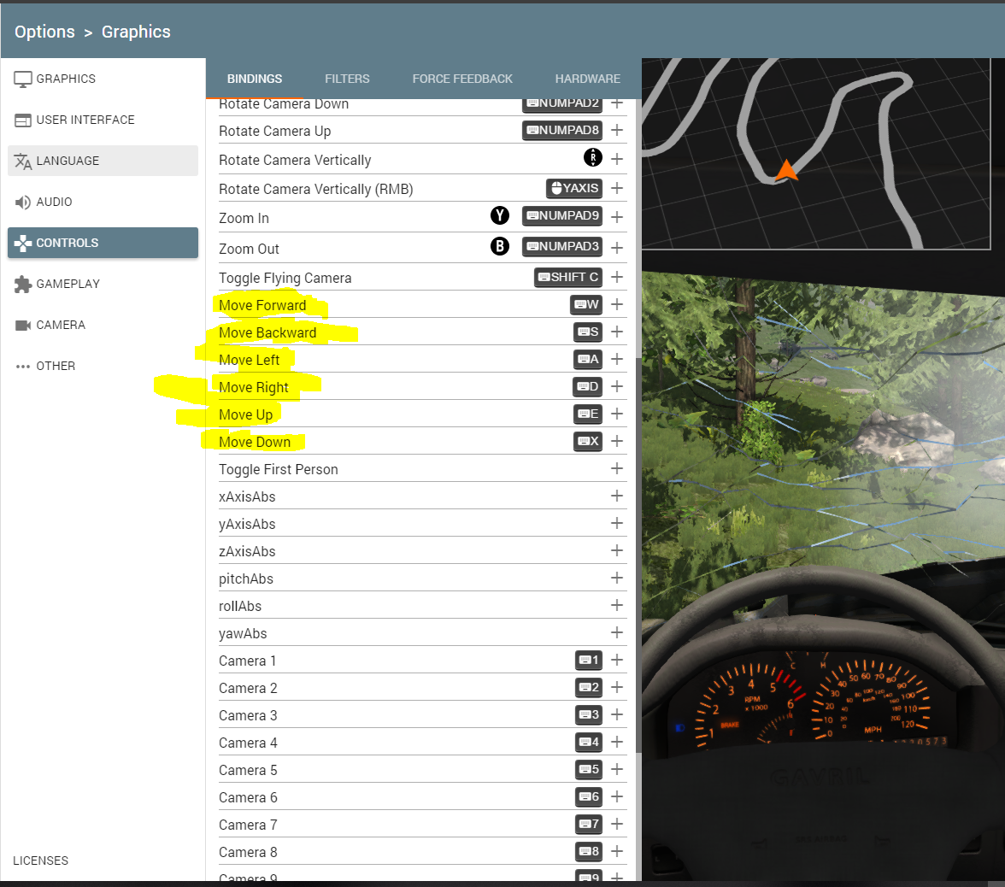Add binding for Camera 7
The image size is (1005, 887).
(x=617, y=824)
